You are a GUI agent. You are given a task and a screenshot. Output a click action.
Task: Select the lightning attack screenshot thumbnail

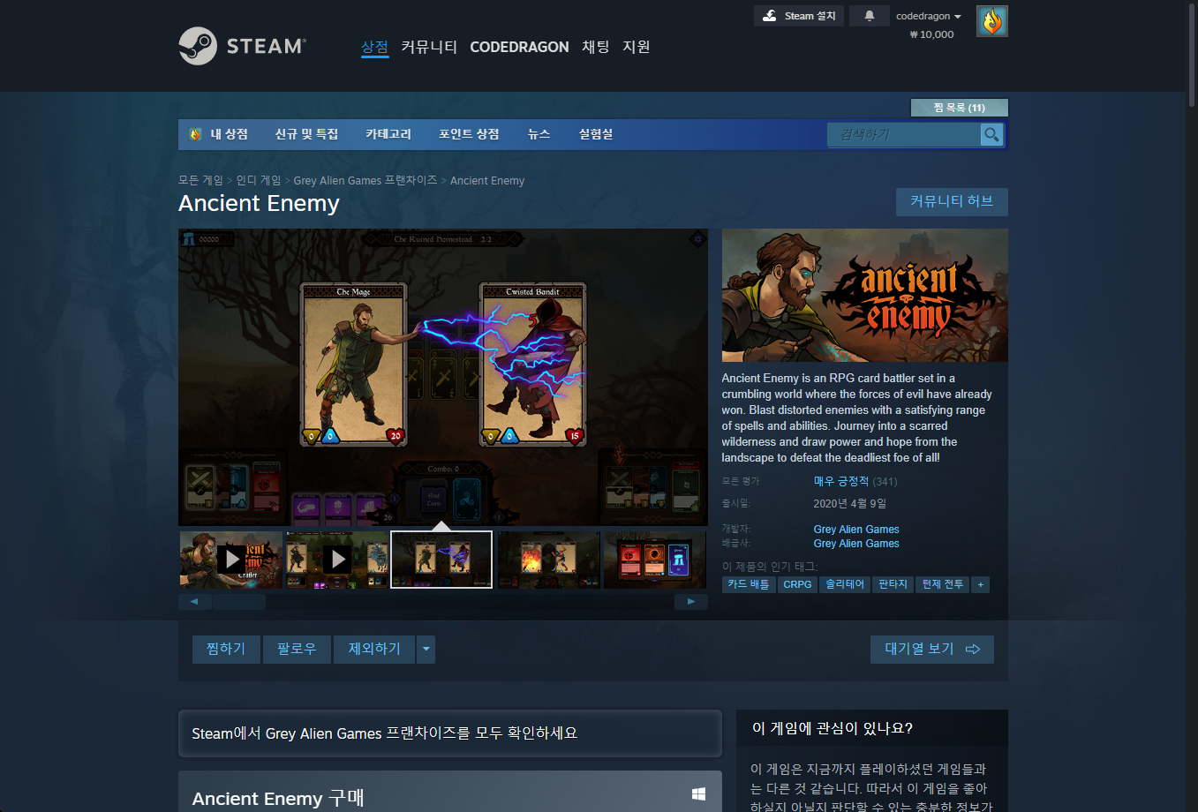tap(441, 559)
